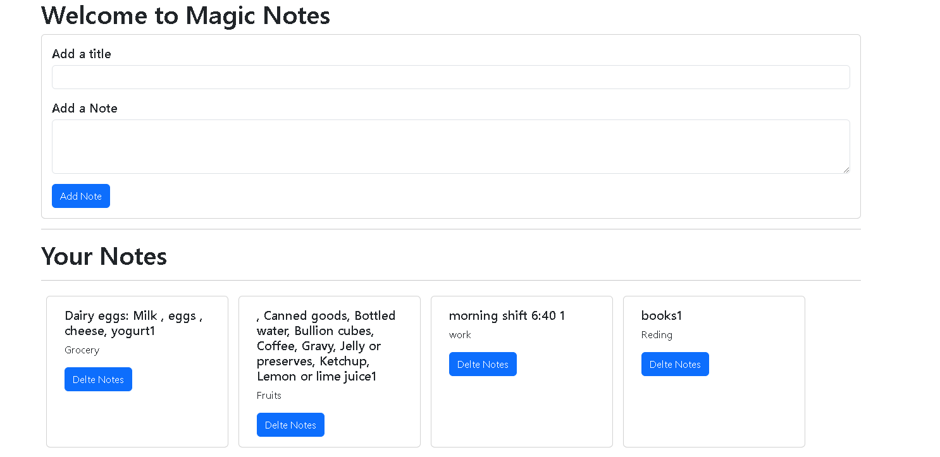
Task: Click the Reding label under books1
Action: tap(657, 334)
